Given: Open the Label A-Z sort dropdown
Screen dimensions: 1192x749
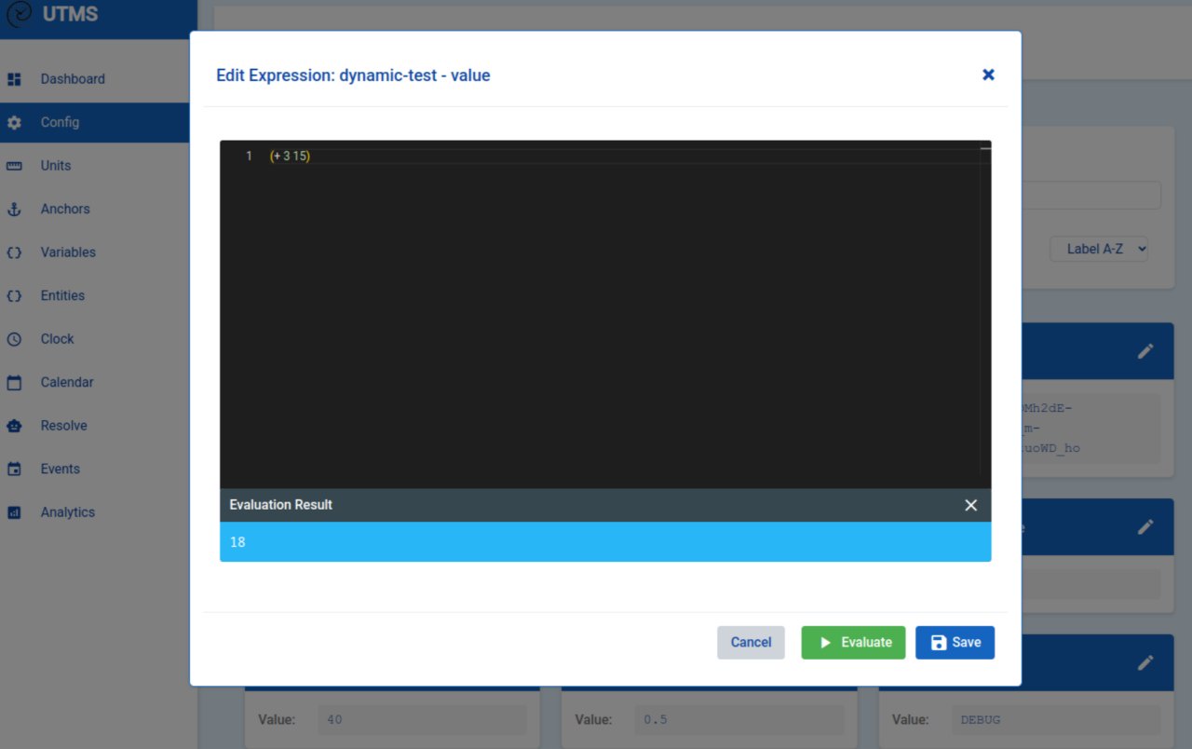Looking at the screenshot, I should tap(1099, 249).
